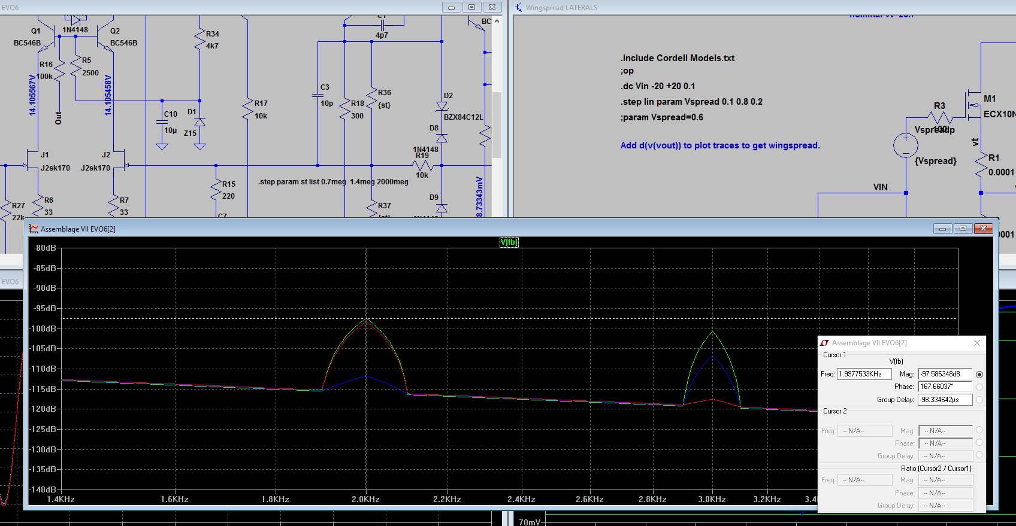This screenshot has width=1016, height=526.
Task: Select Cursor 1 Mag radio button
Action: click(979, 374)
